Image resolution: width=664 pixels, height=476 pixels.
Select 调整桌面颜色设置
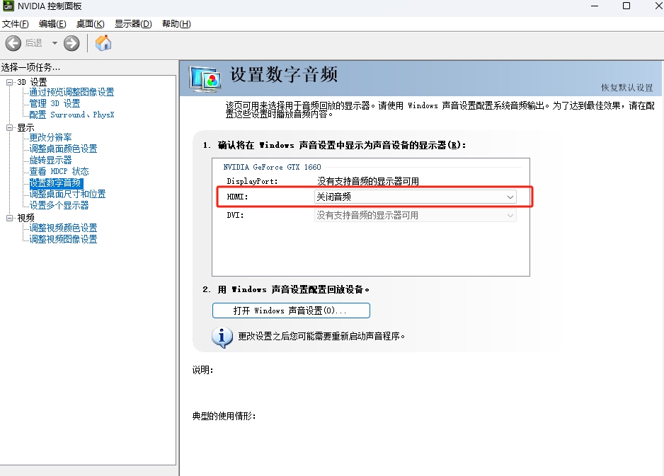tap(63, 149)
